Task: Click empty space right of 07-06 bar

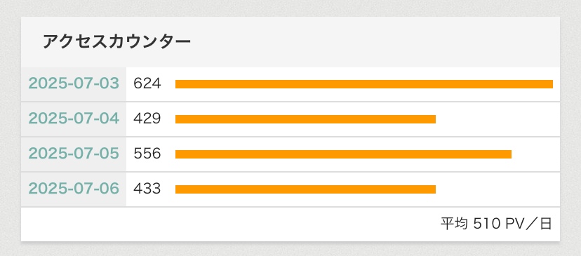Action: [497, 189]
